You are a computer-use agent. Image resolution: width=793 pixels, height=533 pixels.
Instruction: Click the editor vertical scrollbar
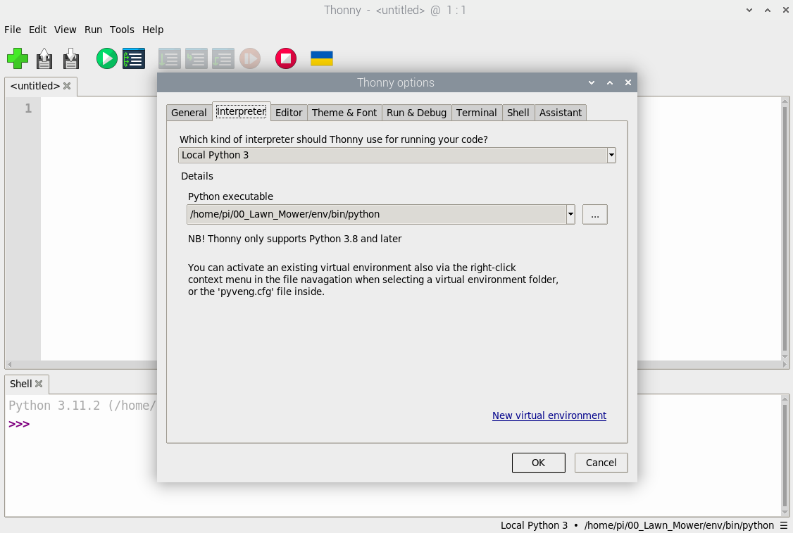tap(785, 229)
